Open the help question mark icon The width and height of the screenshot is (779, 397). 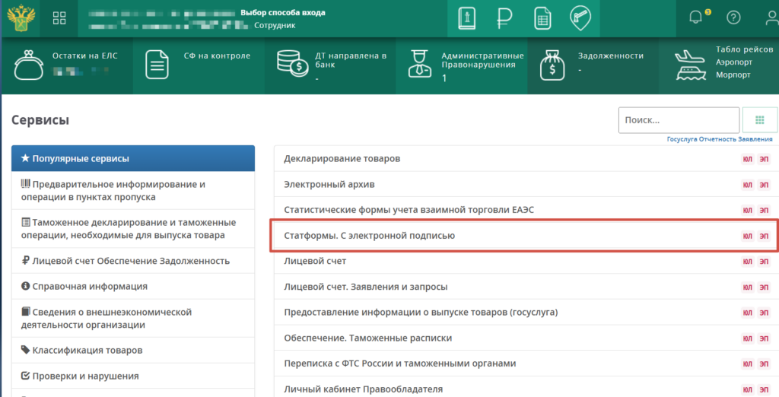733,18
